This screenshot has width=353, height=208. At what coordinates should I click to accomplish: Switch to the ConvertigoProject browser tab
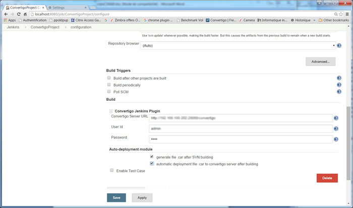point(25,8)
